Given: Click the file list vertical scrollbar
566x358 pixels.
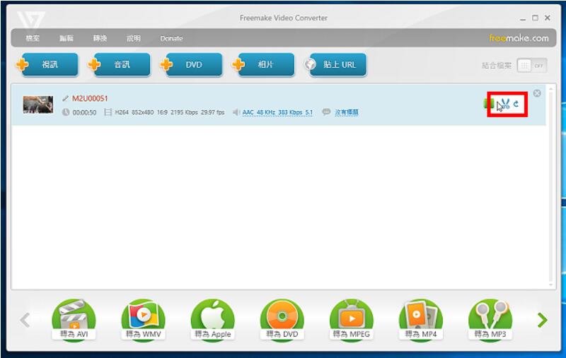Looking at the screenshot, I should tap(551, 186).
